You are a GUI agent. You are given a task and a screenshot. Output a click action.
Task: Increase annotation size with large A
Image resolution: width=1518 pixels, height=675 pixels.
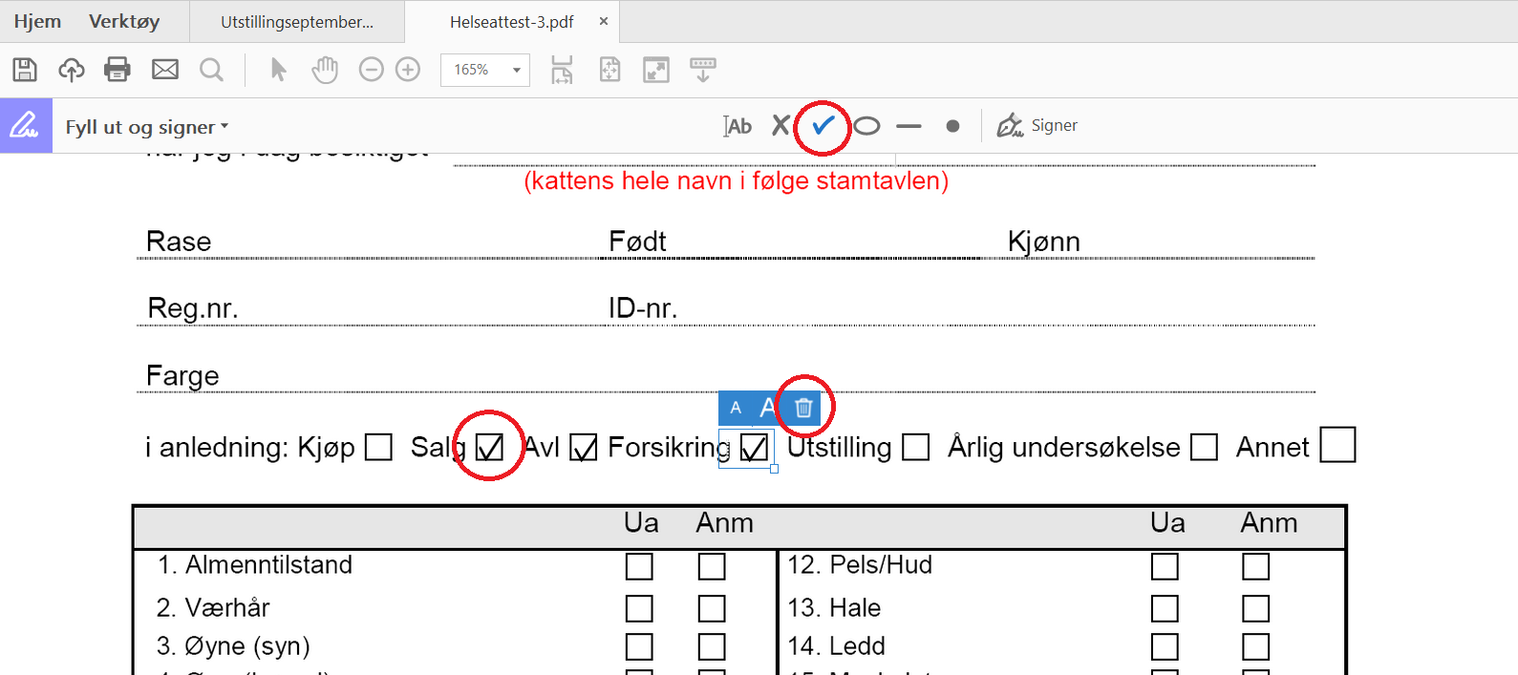[767, 408]
